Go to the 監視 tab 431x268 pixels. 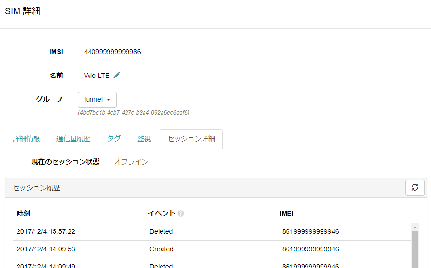point(144,139)
